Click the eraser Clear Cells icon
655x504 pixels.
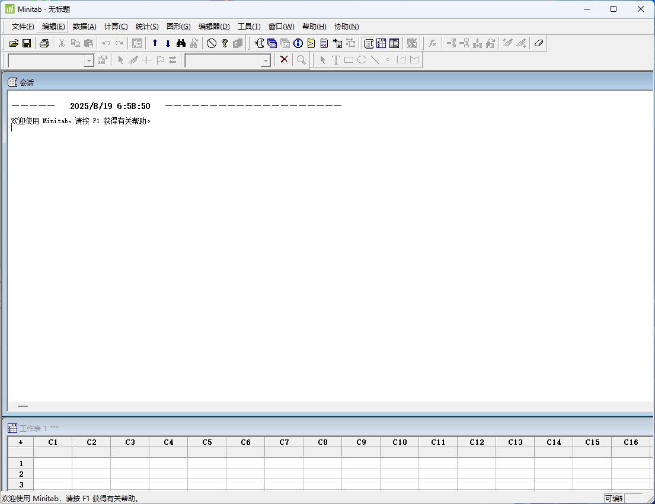(539, 43)
